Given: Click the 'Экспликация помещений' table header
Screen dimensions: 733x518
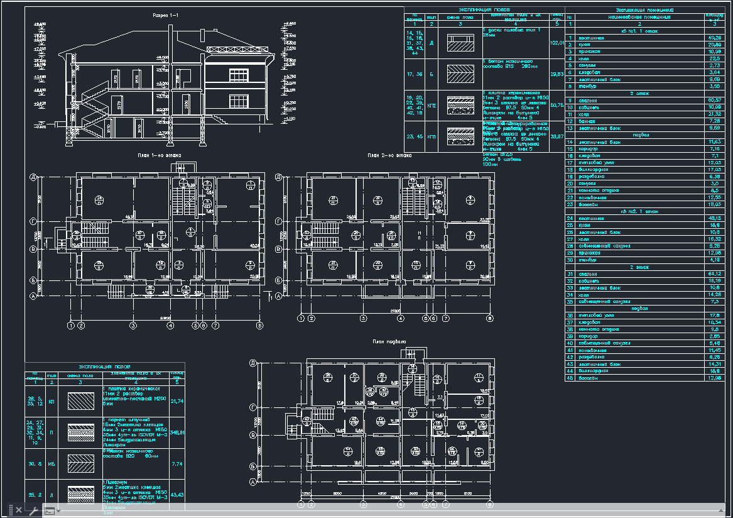Looking at the screenshot, I should (x=644, y=10).
